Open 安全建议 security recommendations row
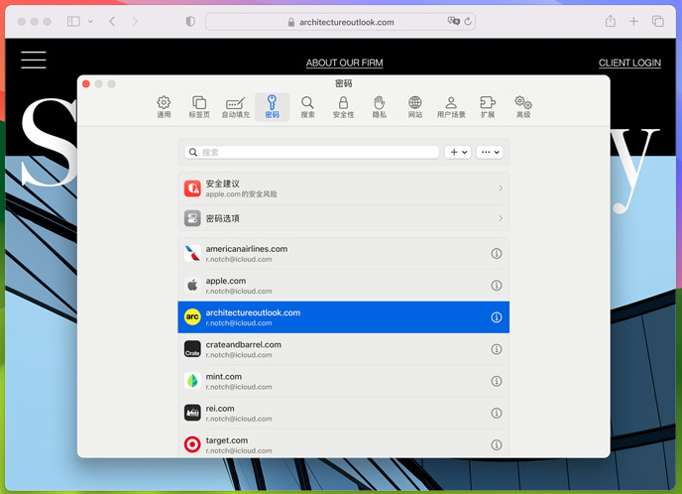 pyautogui.click(x=343, y=188)
